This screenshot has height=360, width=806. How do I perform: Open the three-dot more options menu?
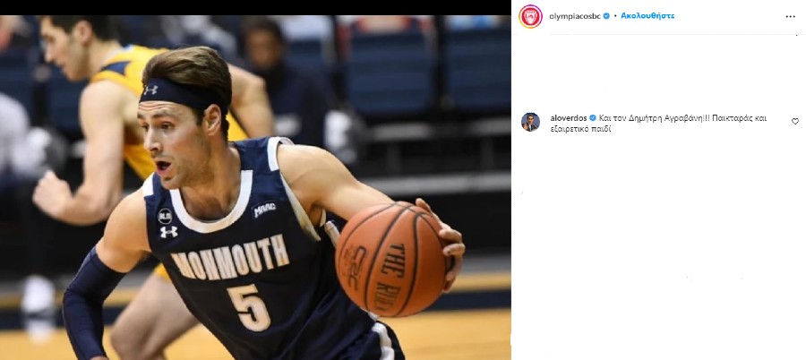tap(790, 16)
